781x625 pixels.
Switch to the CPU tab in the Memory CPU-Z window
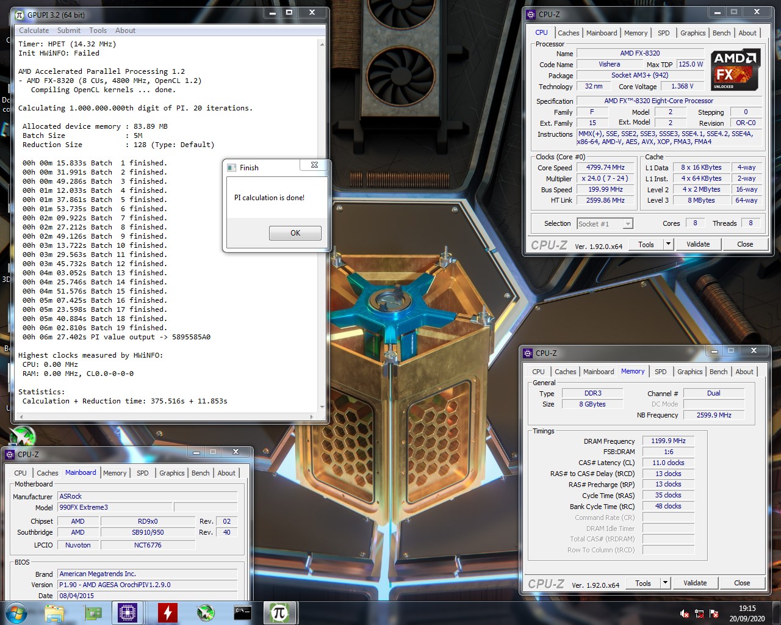538,372
